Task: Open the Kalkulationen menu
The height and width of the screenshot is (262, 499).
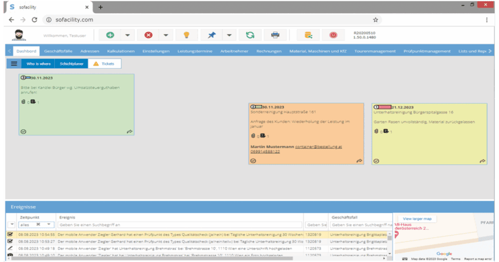Action: click(x=120, y=51)
